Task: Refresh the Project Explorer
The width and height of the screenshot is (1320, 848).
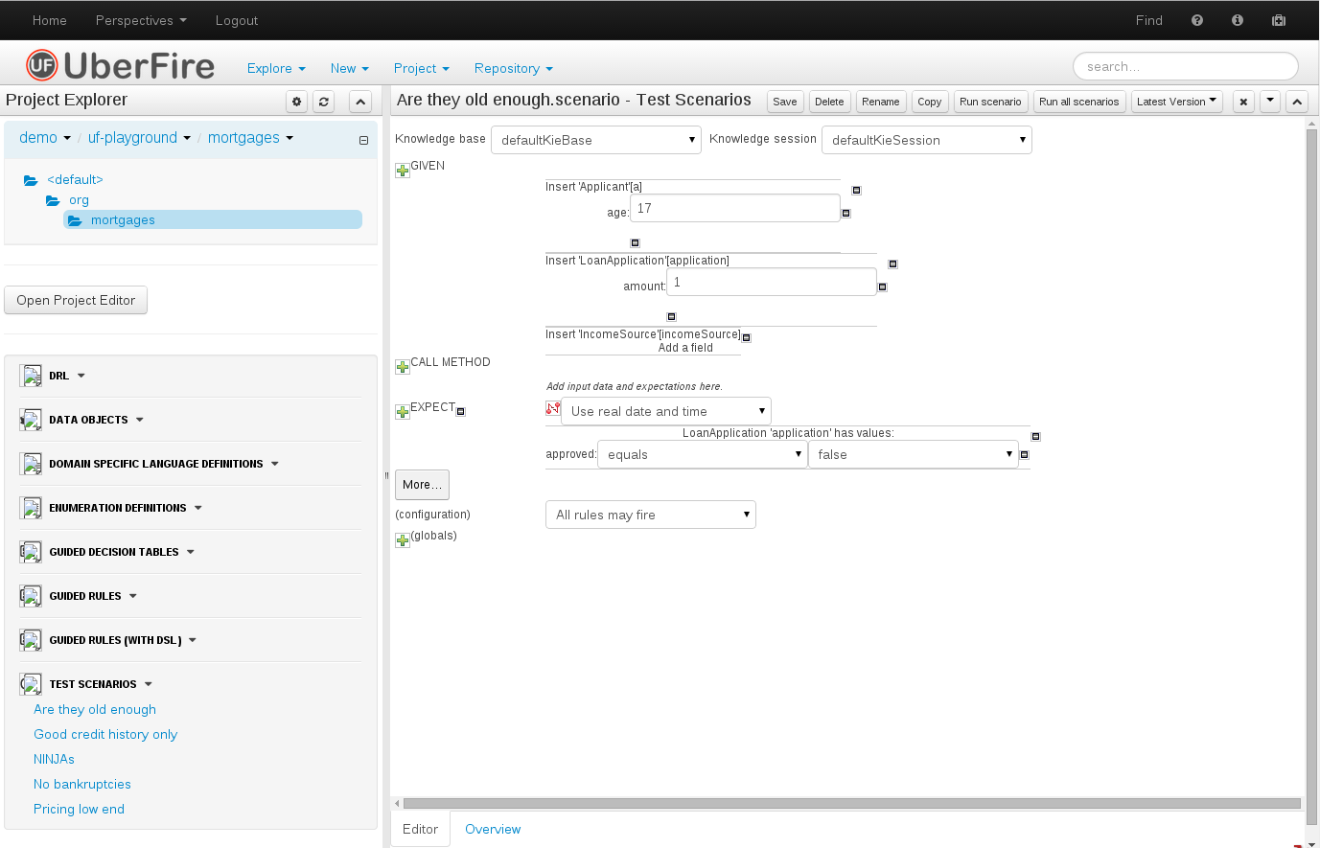Action: (324, 102)
